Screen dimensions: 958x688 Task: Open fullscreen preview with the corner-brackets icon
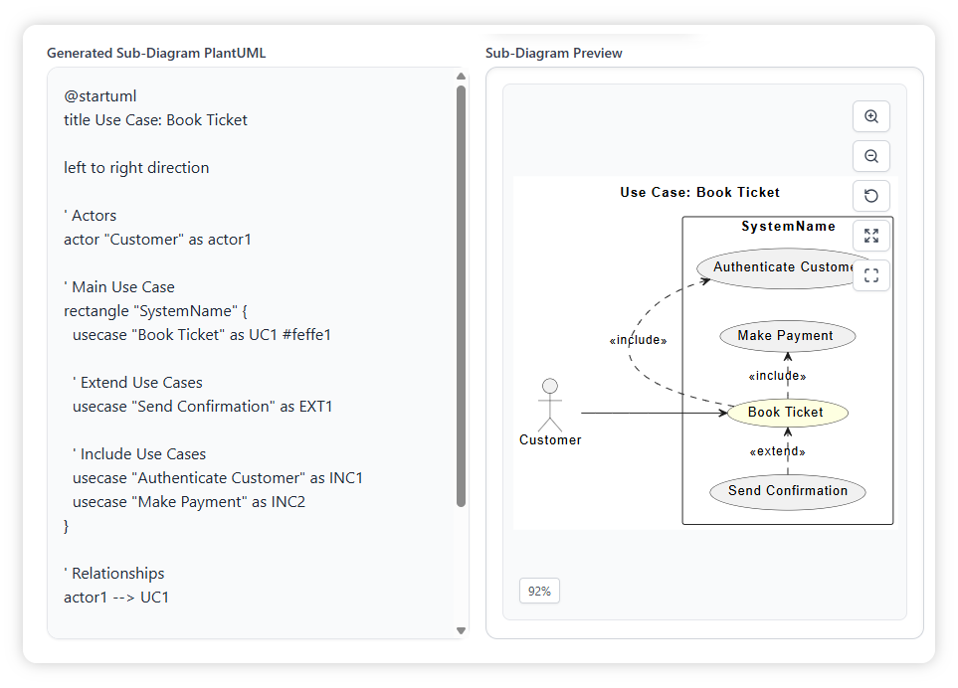870,275
